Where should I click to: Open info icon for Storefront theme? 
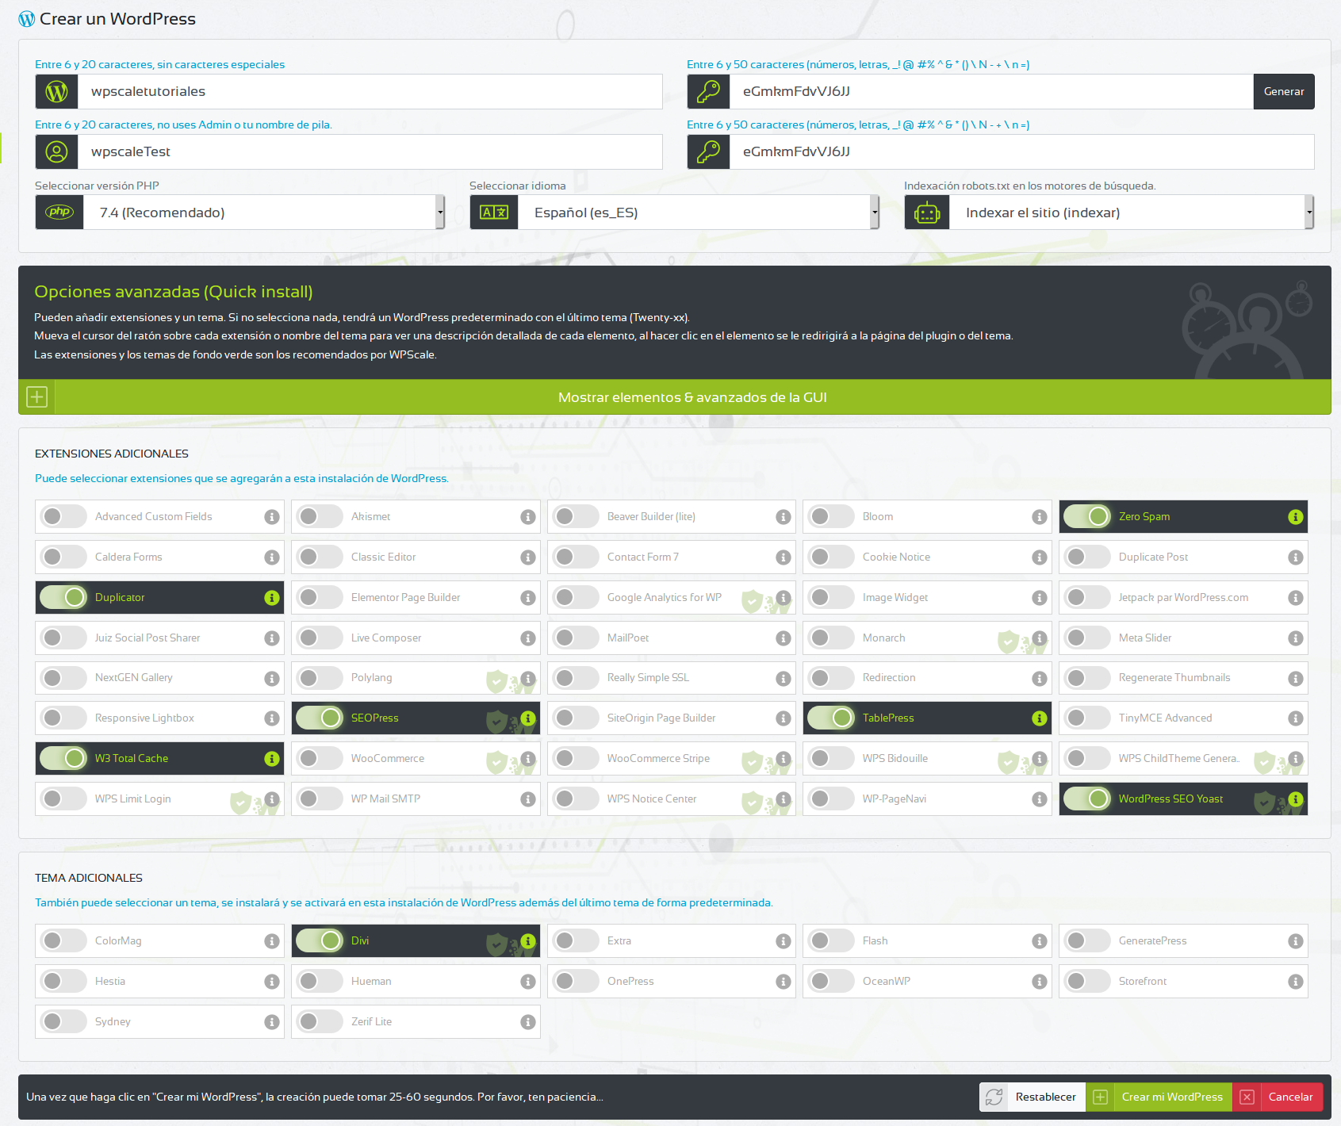tap(1296, 982)
